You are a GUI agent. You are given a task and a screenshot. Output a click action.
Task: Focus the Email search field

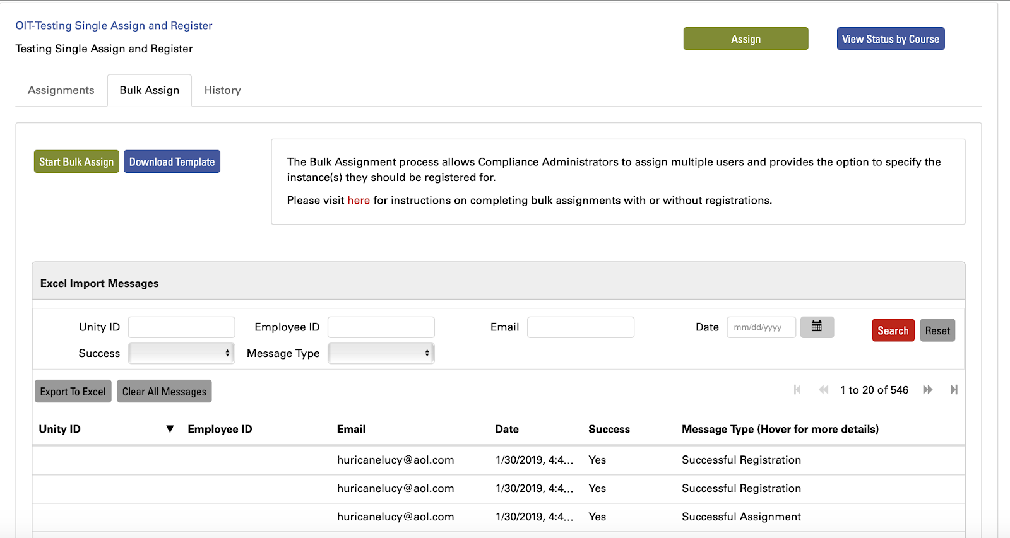point(581,327)
